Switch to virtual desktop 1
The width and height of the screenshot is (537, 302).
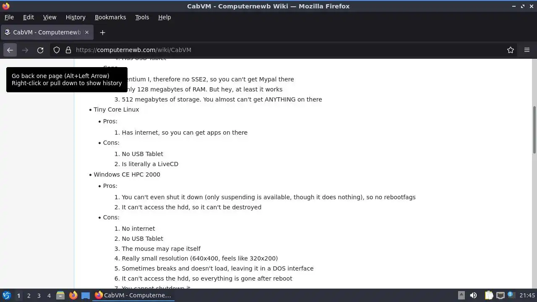pyautogui.click(x=18, y=295)
